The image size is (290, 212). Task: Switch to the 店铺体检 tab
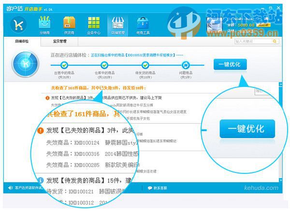click(22, 41)
